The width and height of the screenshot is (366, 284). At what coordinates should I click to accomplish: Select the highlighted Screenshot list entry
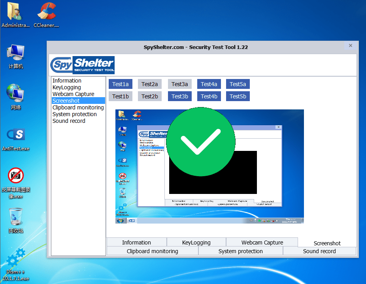[x=78, y=101]
